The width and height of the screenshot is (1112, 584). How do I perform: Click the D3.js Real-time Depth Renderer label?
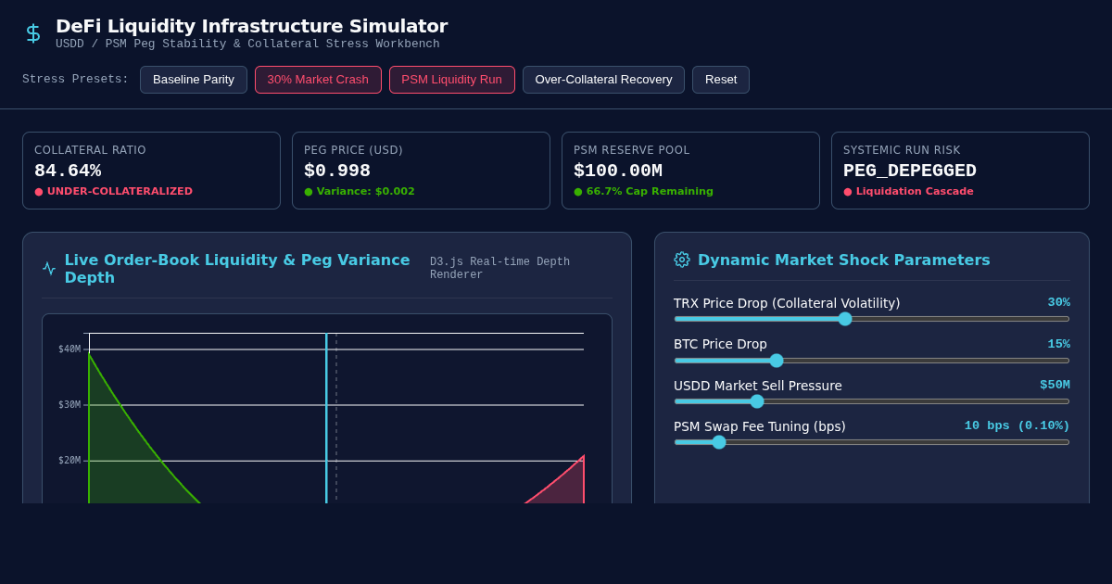point(499,269)
